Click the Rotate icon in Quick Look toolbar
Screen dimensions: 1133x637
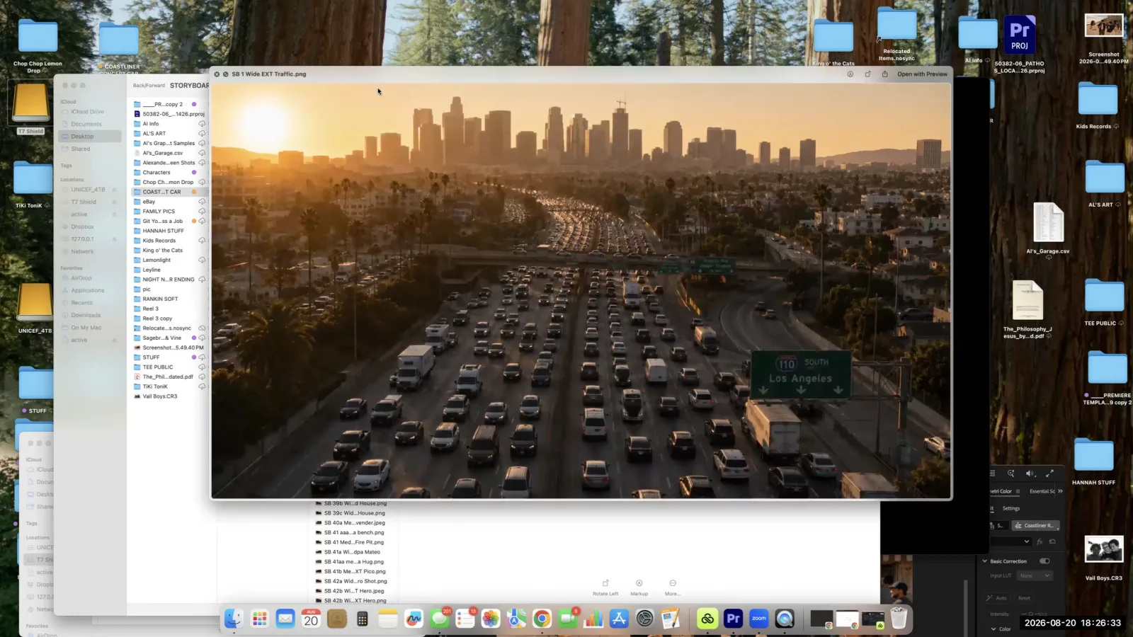click(x=867, y=74)
